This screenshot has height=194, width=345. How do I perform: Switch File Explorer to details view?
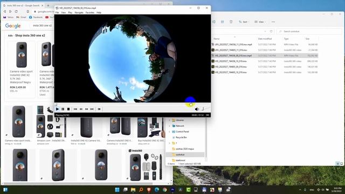[x=337, y=164]
